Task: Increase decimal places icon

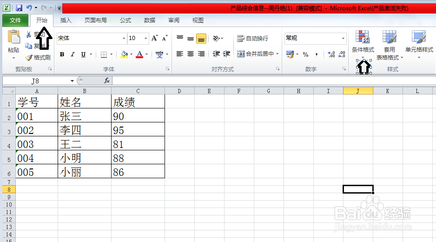Action: [x=331, y=54]
